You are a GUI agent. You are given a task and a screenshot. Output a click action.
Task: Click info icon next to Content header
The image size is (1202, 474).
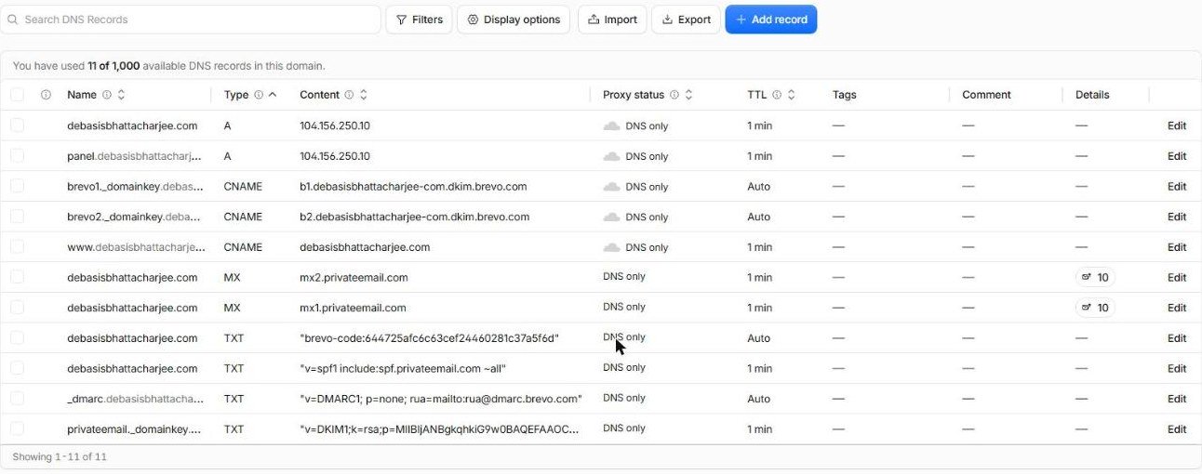coord(349,95)
